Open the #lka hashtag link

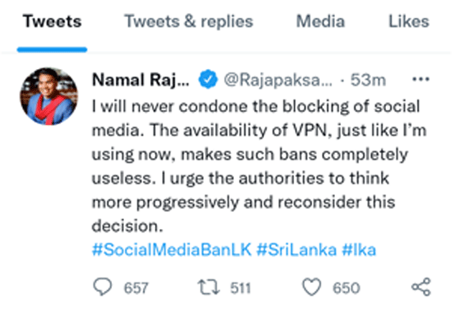click(x=359, y=250)
